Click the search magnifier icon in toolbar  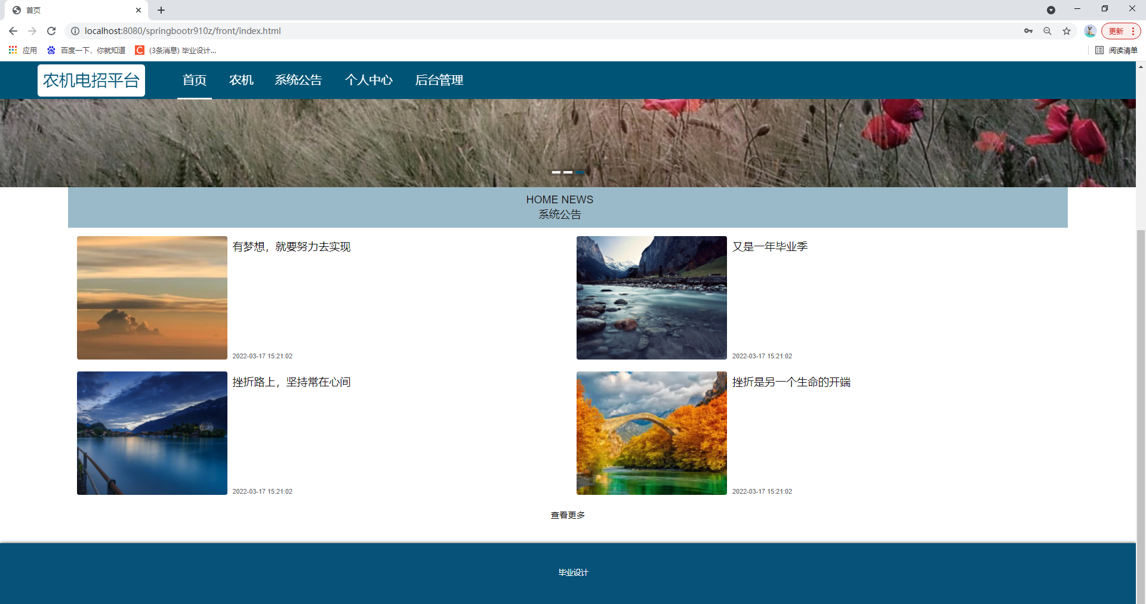[x=1048, y=31]
